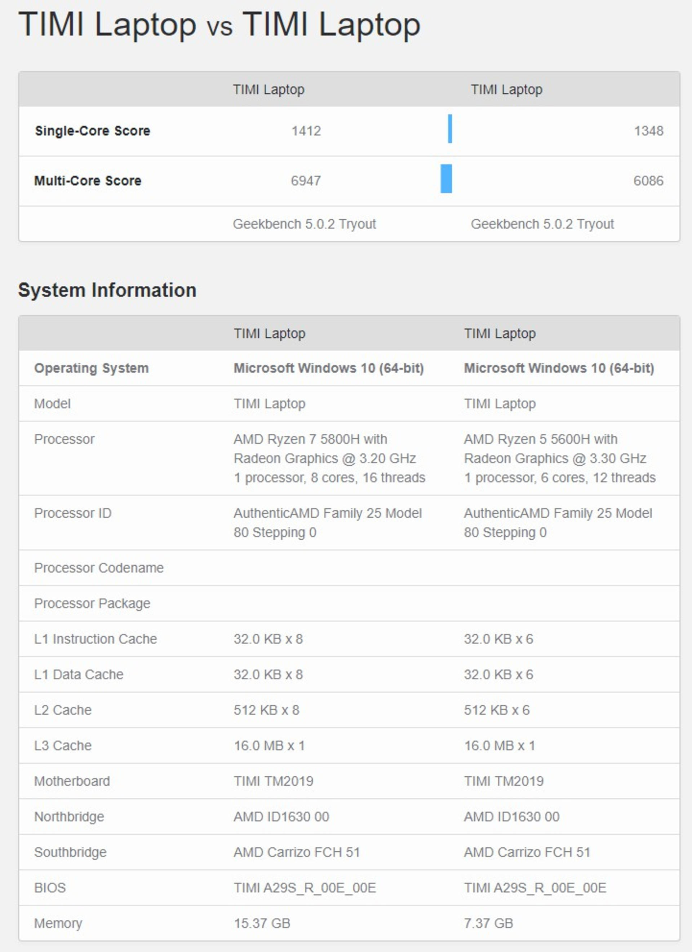Click the multi-core score 6947
The width and height of the screenshot is (692, 952).
(x=306, y=181)
